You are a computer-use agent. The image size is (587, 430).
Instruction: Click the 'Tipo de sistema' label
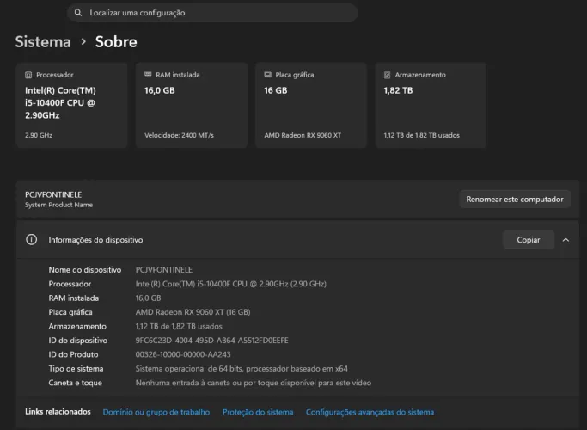pyautogui.click(x=76, y=369)
